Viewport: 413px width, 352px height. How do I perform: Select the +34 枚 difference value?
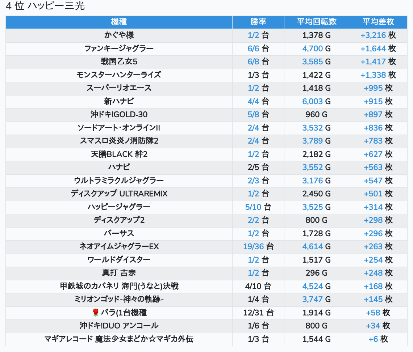[x=378, y=326]
